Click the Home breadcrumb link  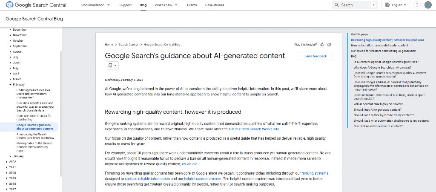point(109,44)
